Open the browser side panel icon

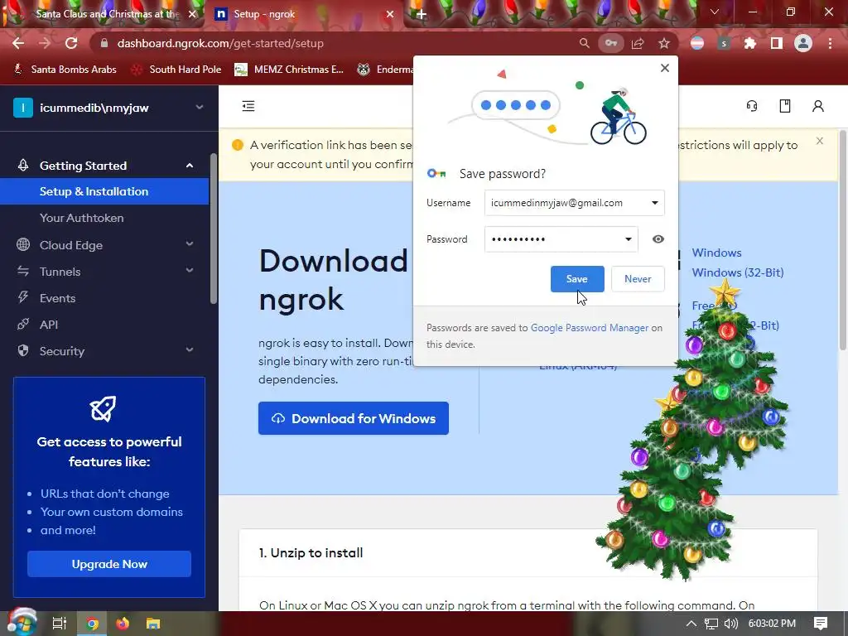coord(777,43)
